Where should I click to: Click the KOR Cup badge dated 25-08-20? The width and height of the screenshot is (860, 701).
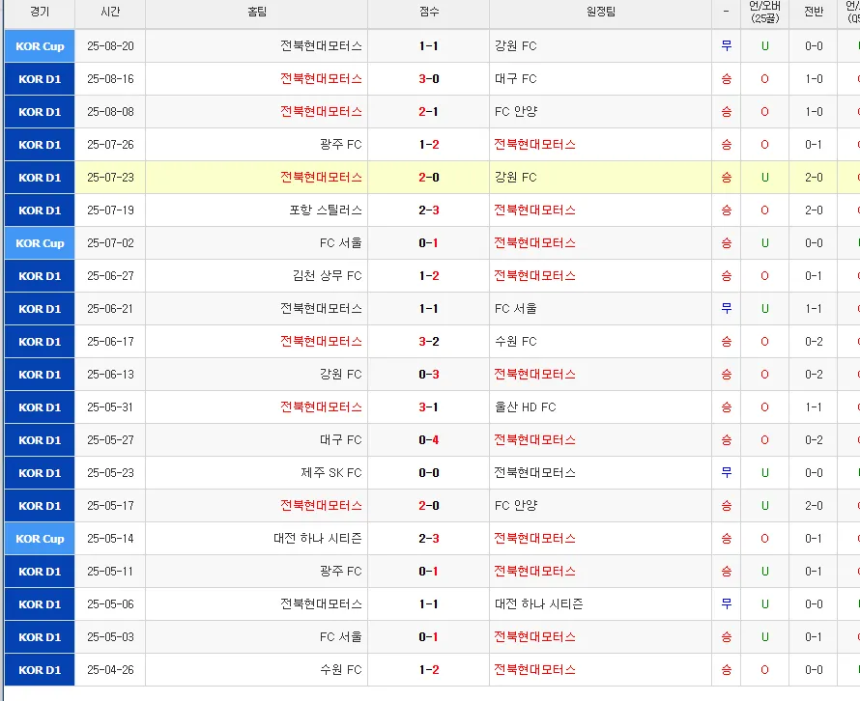pos(40,46)
